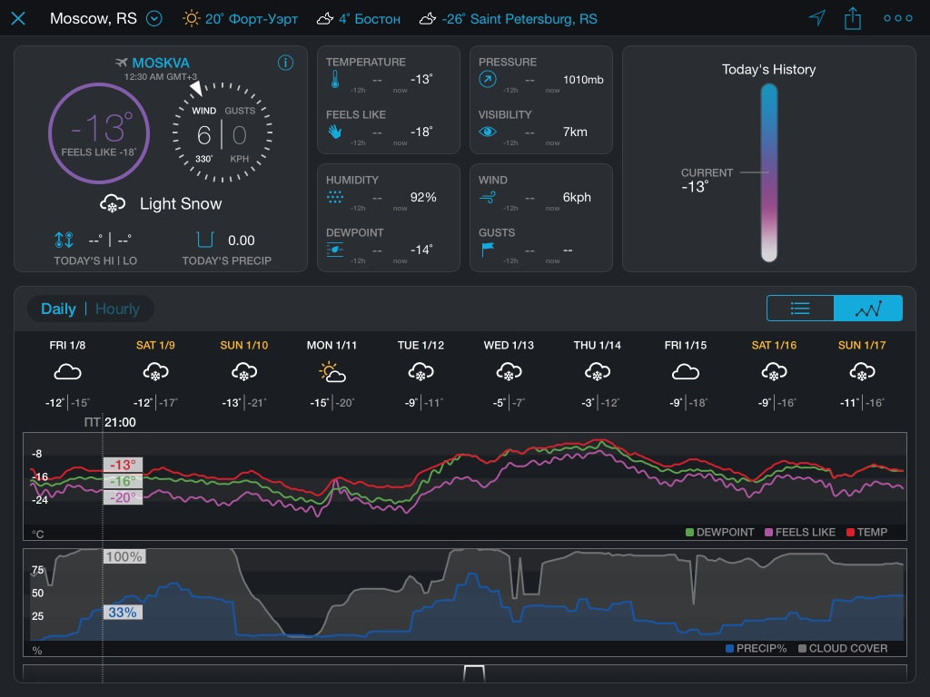Open the three-dot more options menu
The height and width of the screenshot is (697, 930).
897,18
